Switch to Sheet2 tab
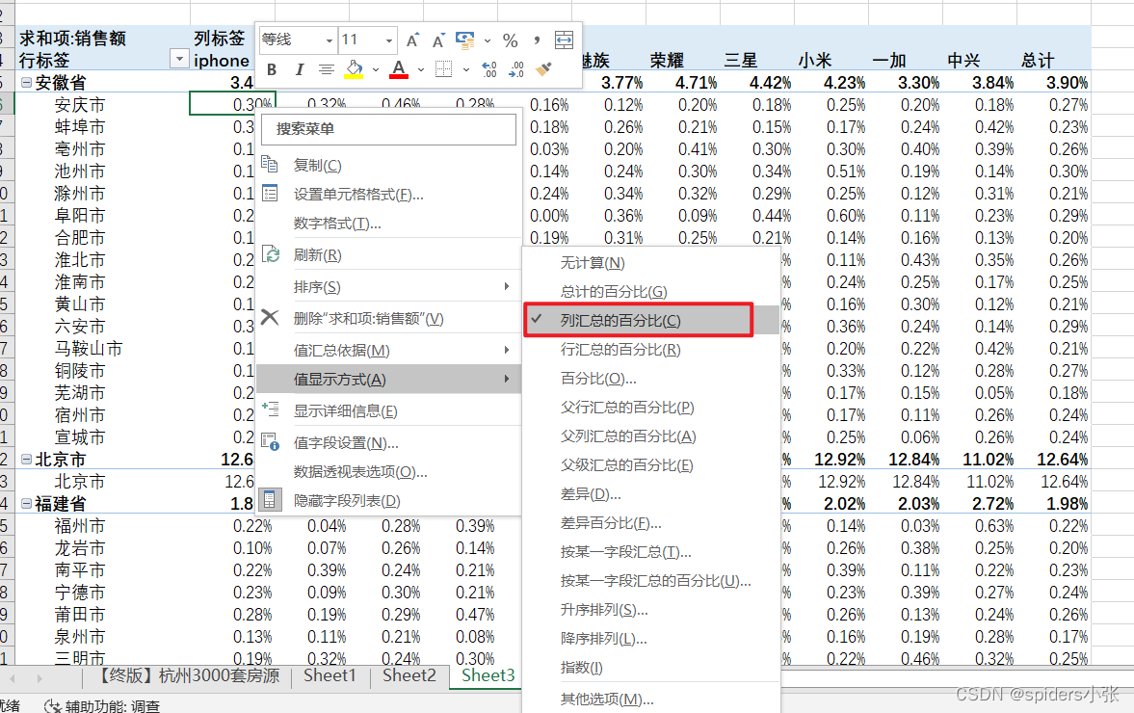 [x=409, y=675]
